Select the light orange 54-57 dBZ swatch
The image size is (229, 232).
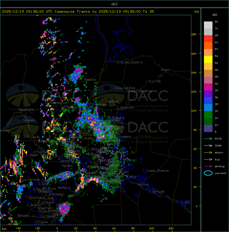coord(208,53)
